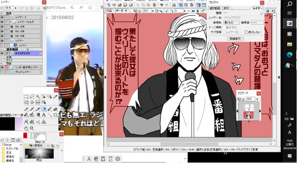This screenshot has height=172, width=307.
Task: Open the 強い感情系 material folder dropdown
Action: (x=48, y=145)
